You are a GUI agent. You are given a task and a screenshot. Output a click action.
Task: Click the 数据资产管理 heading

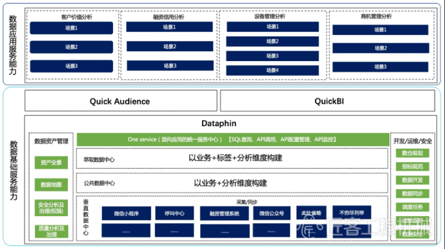point(51,141)
